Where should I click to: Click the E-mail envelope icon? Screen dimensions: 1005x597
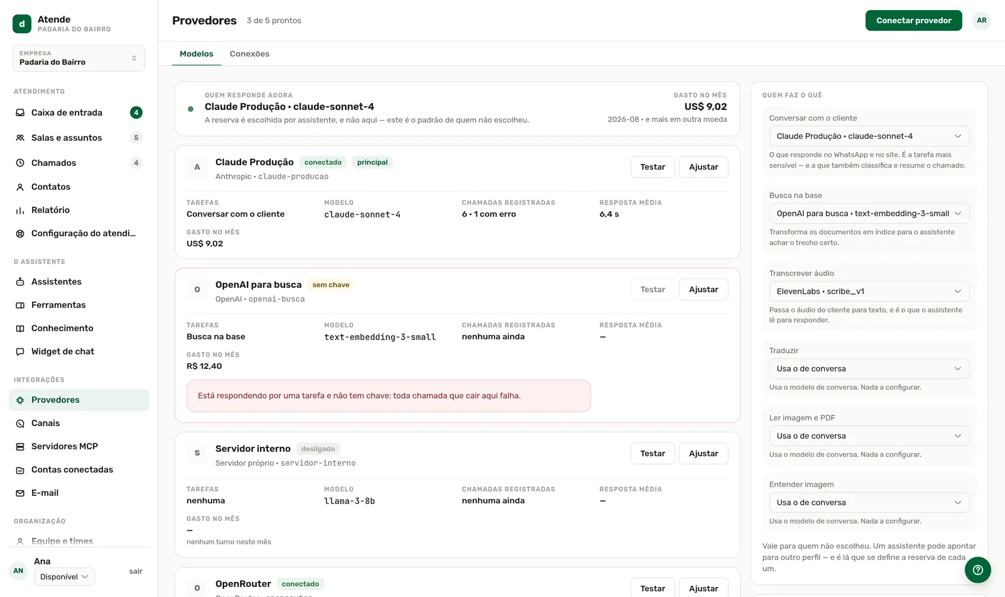pyautogui.click(x=20, y=493)
